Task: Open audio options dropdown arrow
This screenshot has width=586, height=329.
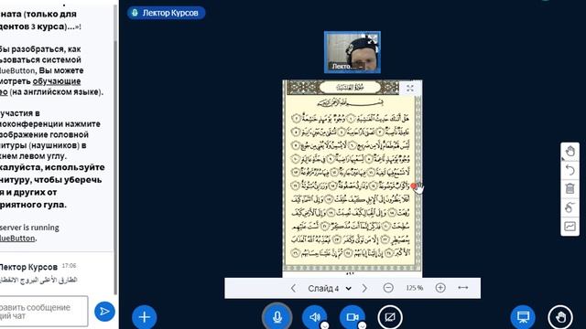Action: click(x=324, y=325)
